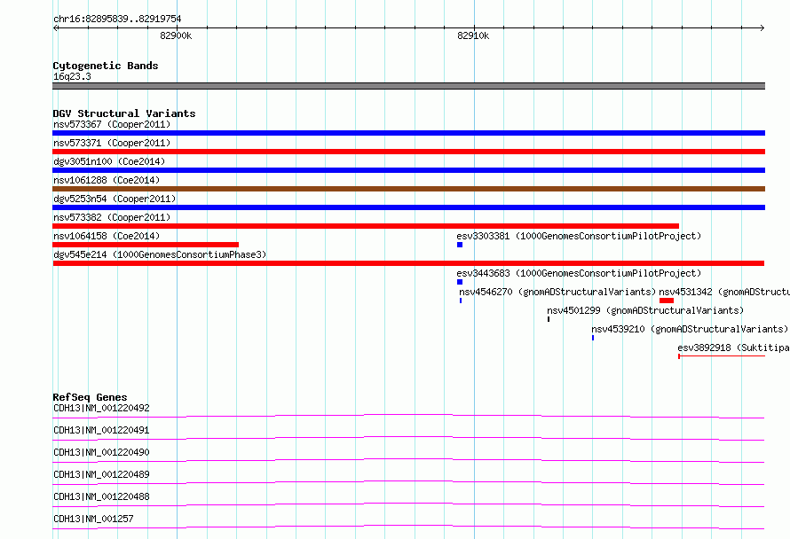The image size is (790, 539).
Task: Click the chr16:82895839..82919754 coordinates
Action: [117, 19]
